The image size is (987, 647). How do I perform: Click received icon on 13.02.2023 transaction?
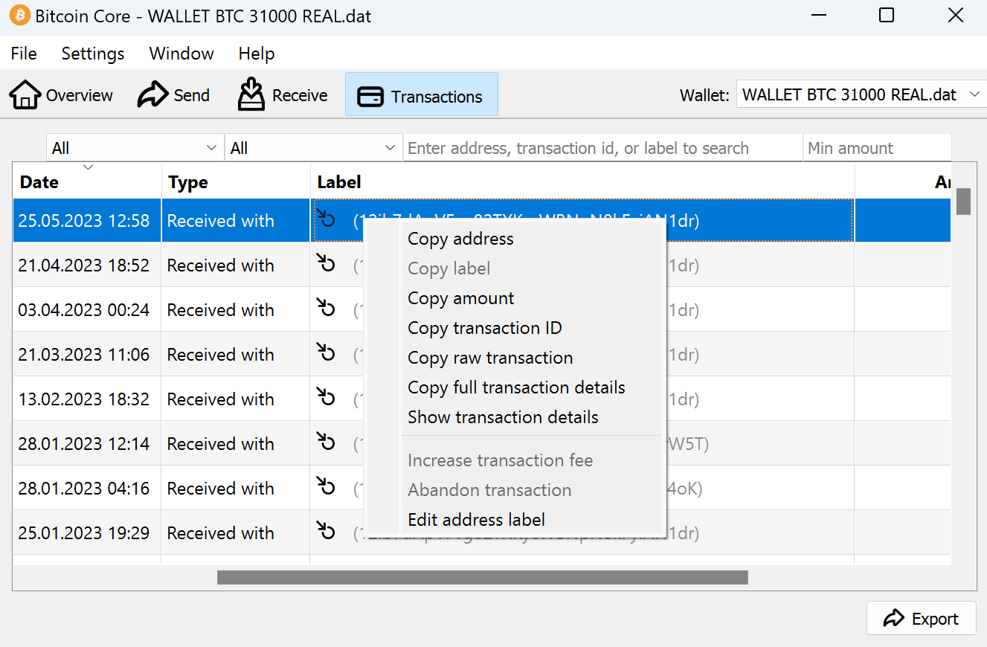click(x=326, y=398)
